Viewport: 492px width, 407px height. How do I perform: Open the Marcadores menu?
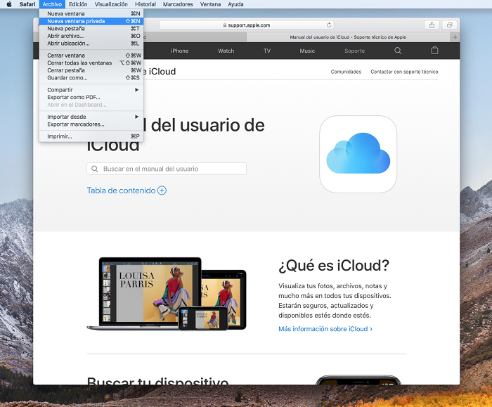click(x=178, y=4)
